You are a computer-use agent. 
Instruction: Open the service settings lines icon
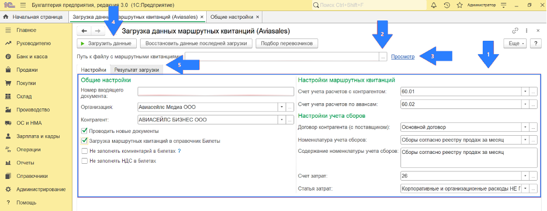click(503, 5)
